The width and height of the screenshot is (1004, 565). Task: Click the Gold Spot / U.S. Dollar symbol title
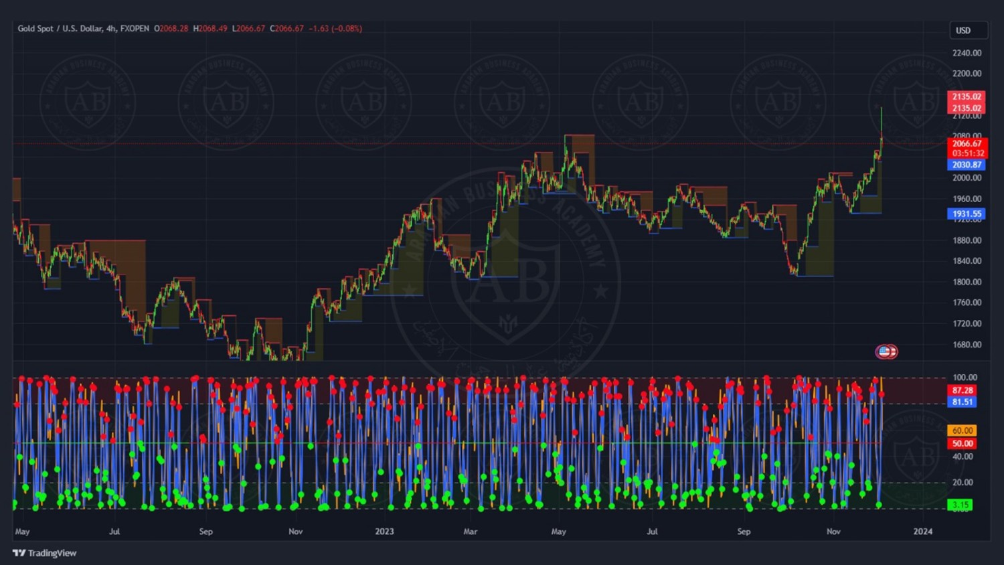[83, 29]
